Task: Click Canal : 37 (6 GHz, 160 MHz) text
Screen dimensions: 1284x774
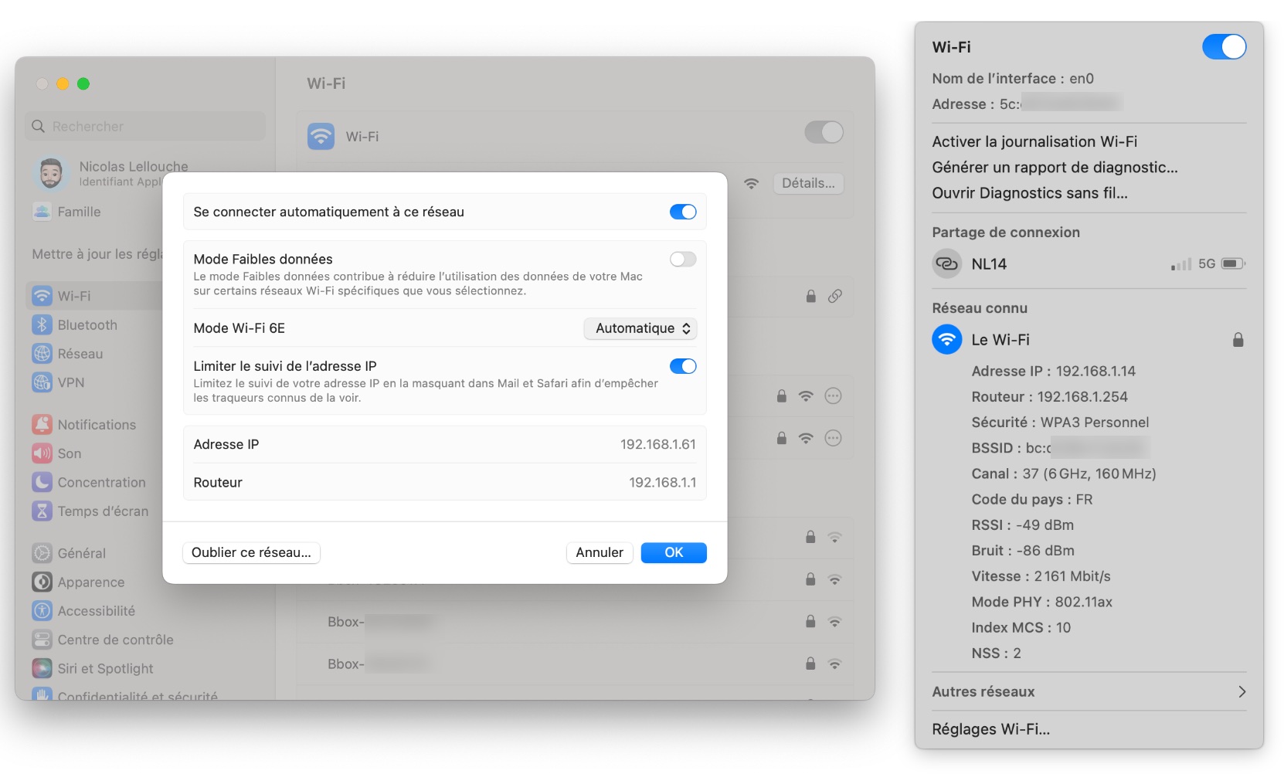Action: (x=1063, y=474)
